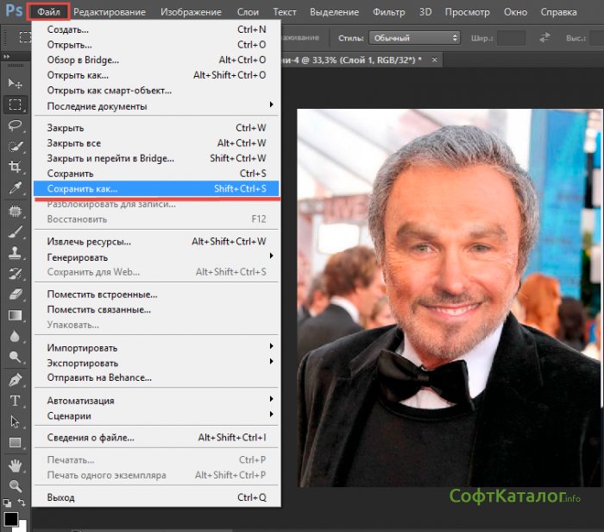The image size is (604, 532).
Task: Select the Move tool
Action: click(15, 84)
